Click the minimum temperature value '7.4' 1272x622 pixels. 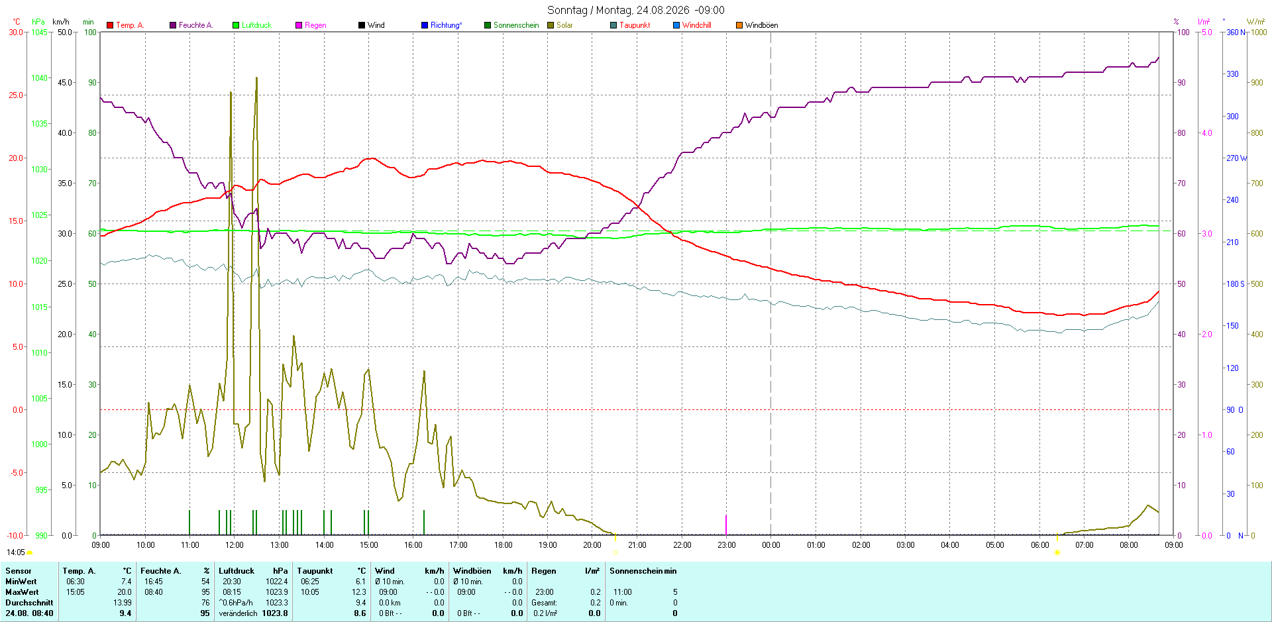pos(127,582)
